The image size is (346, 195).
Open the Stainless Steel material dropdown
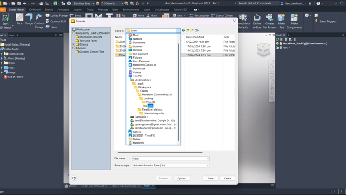(x=94, y=3)
